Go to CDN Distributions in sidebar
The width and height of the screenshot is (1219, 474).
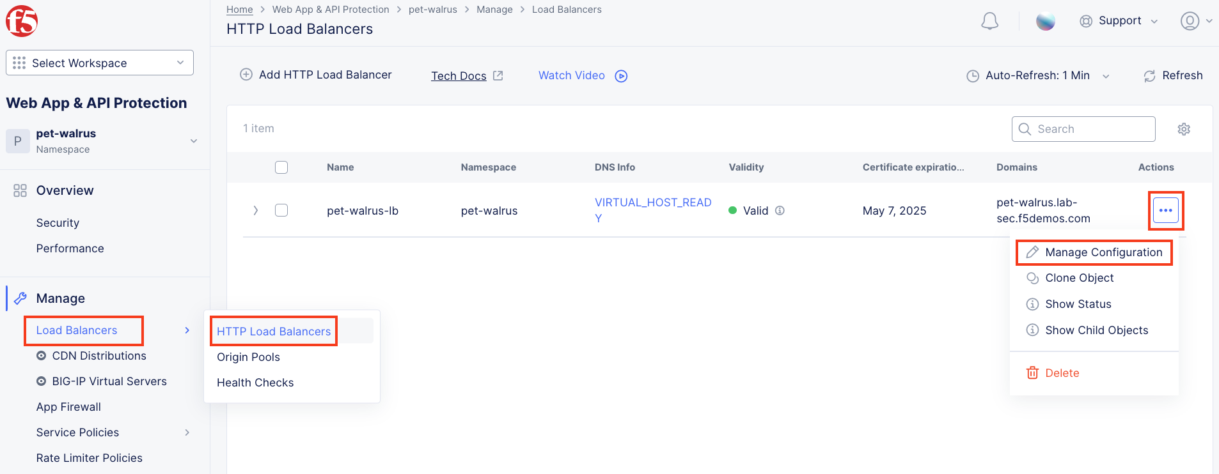99,356
